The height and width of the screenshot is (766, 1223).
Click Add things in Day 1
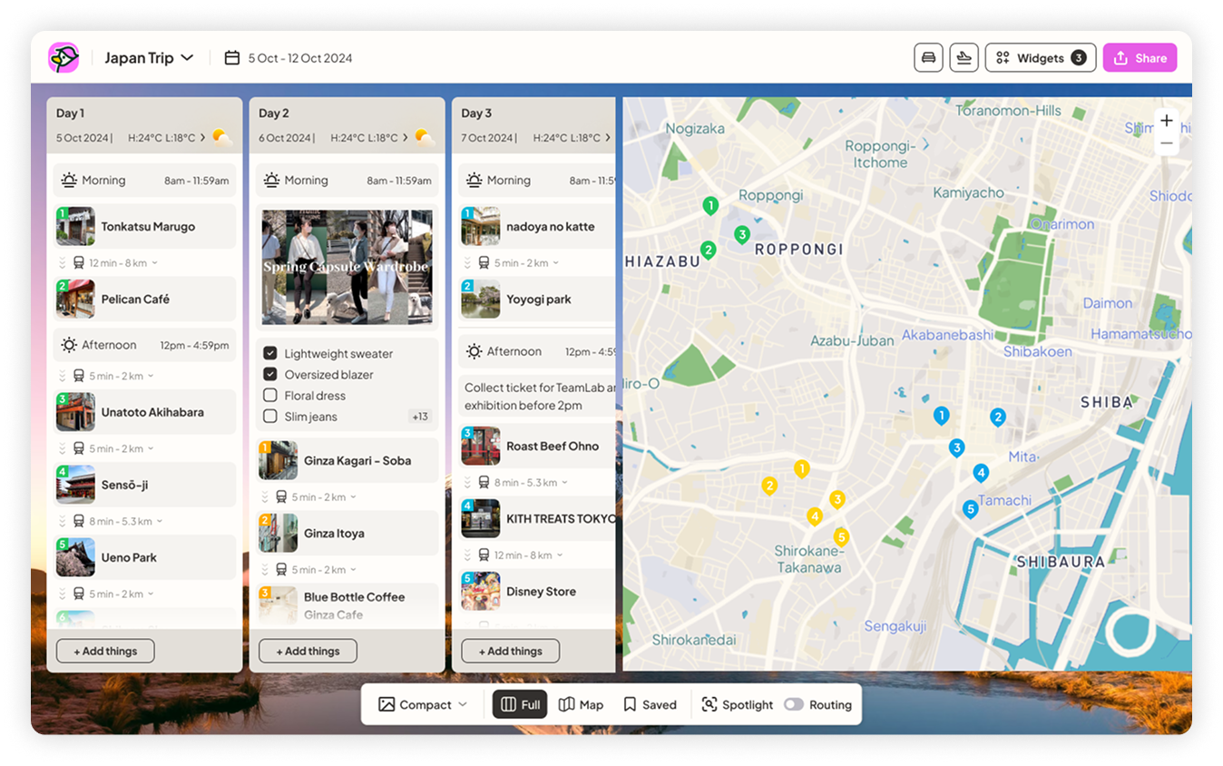click(x=105, y=651)
